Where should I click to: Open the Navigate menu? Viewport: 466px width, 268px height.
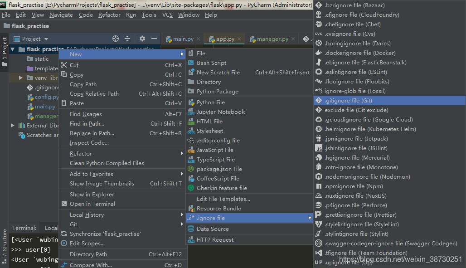click(61, 15)
